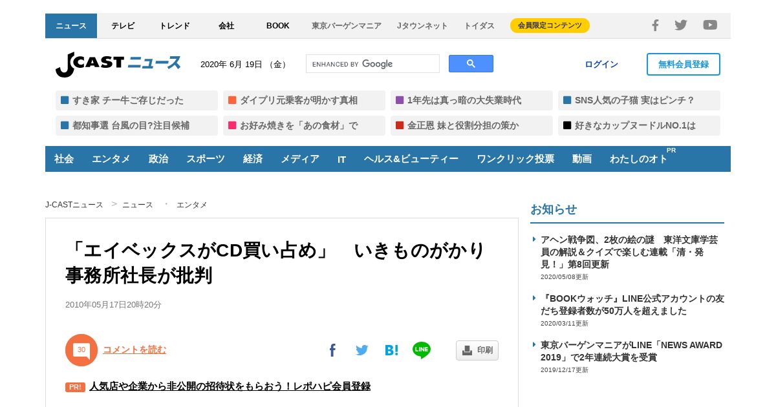Open the Facebook icon in top bar
Screen dimensions: 776x407
(655, 25)
